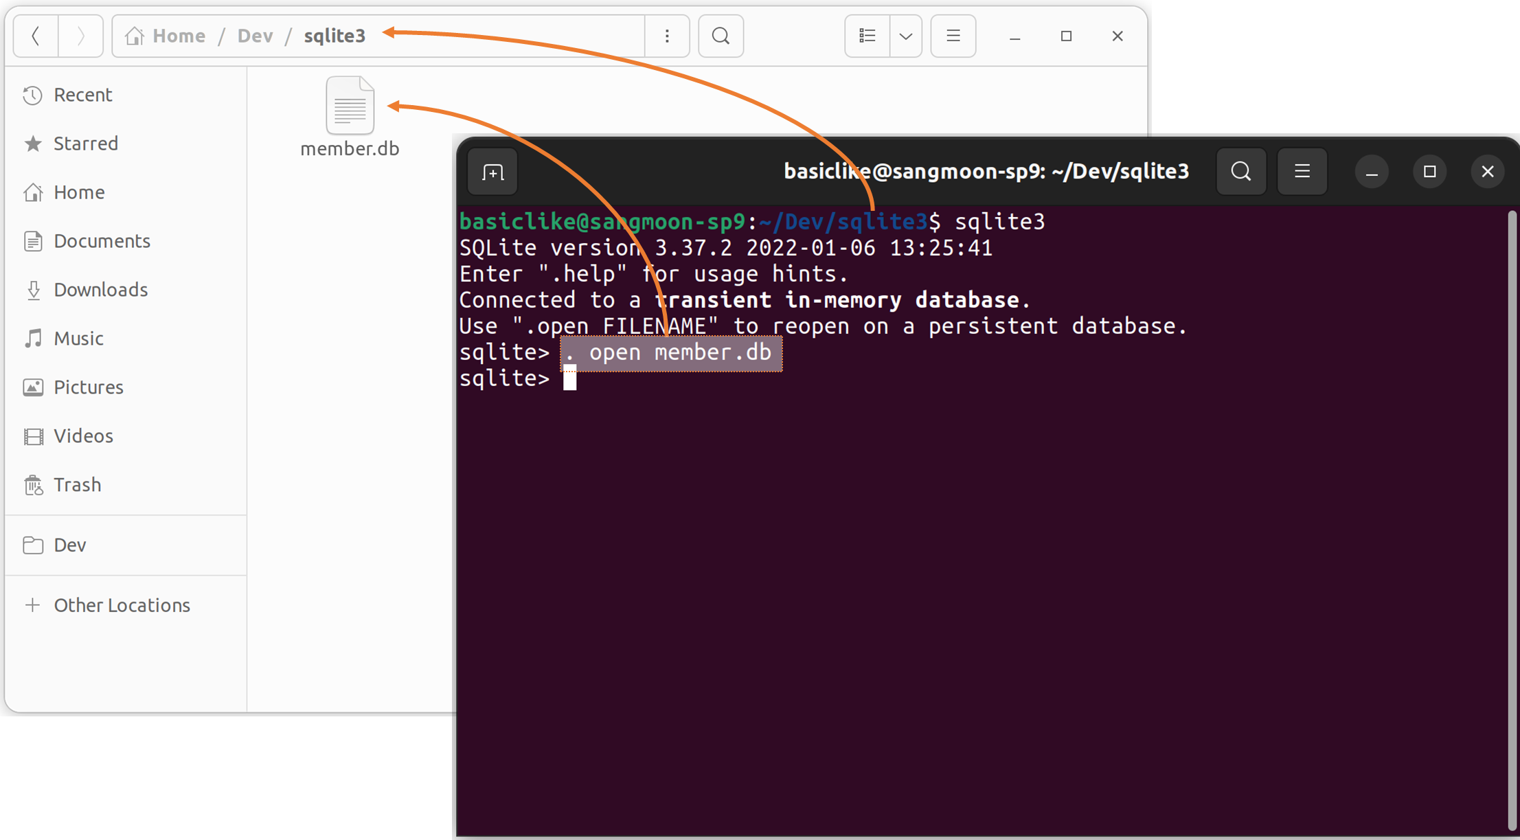Open Recent in the sidebar

[82, 95]
